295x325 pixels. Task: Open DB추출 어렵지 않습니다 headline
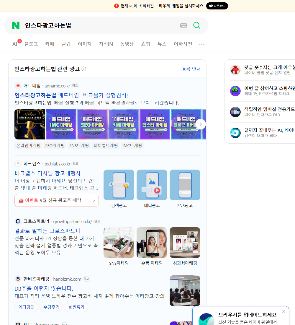click(44, 288)
